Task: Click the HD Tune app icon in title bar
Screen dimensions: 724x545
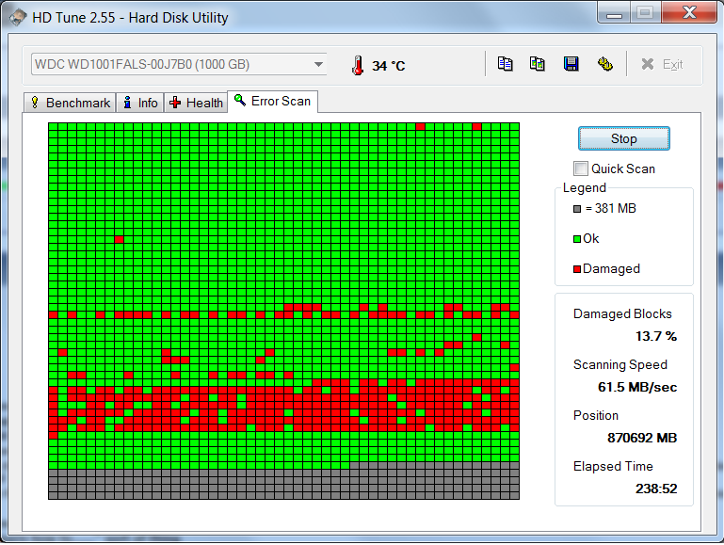Action: [x=18, y=17]
